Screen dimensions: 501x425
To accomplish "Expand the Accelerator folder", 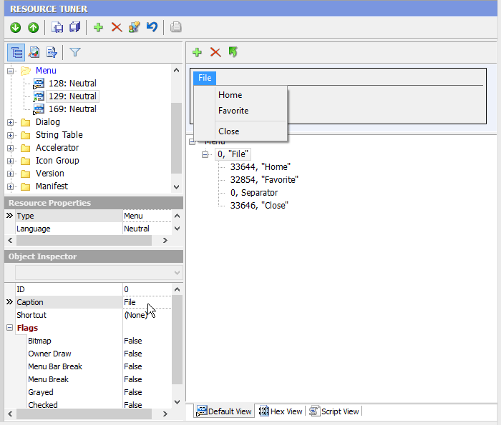I will pos(10,148).
